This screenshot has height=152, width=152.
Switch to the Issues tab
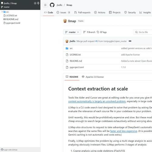(x=63, y=12)
